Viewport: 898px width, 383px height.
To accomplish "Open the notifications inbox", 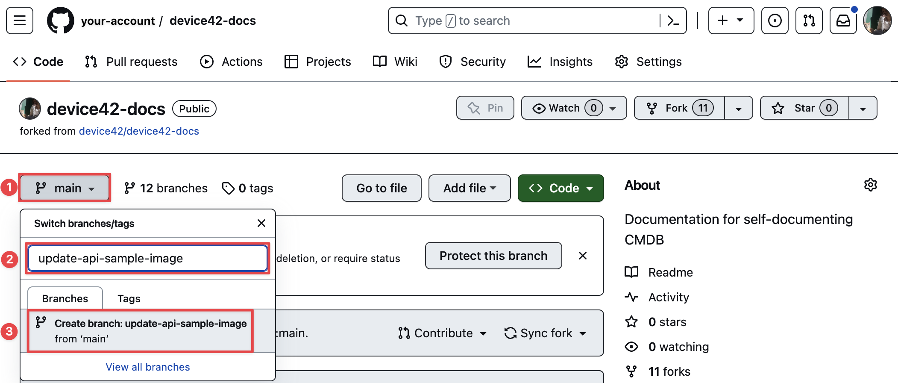I will click(x=843, y=21).
